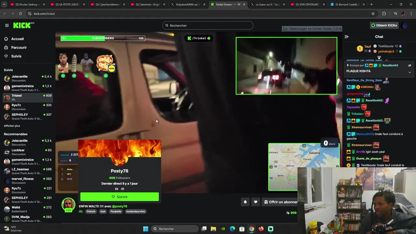Open the tab search dropdown arrow
Image resolution: width=416 pixels, height=234 pixels.
[4, 5]
